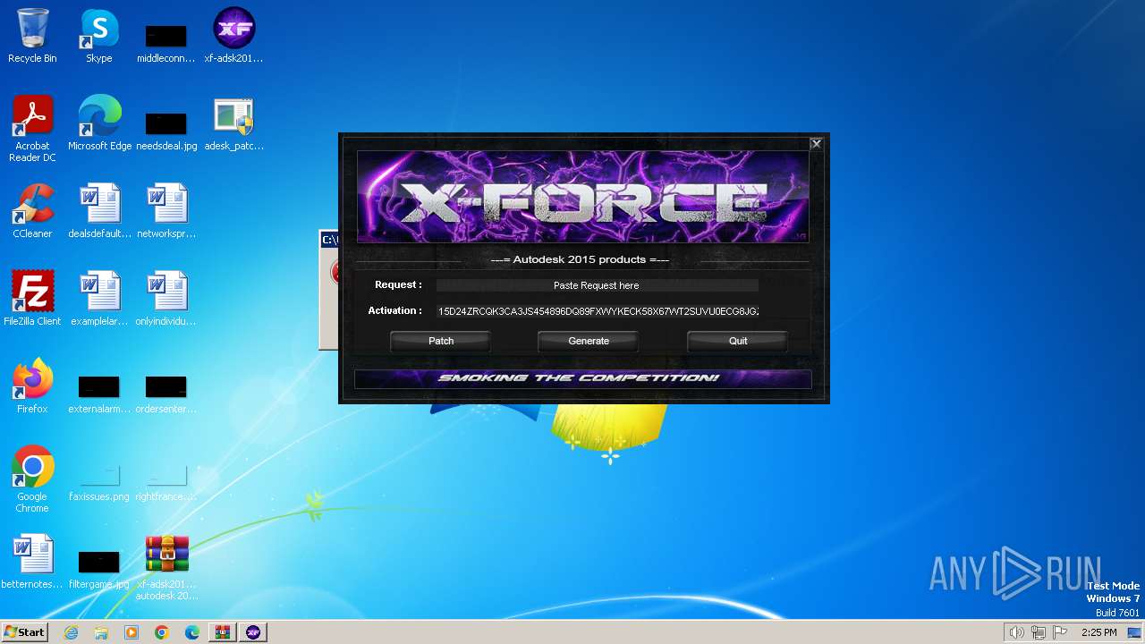Open dealsdefault Word document

[99, 211]
